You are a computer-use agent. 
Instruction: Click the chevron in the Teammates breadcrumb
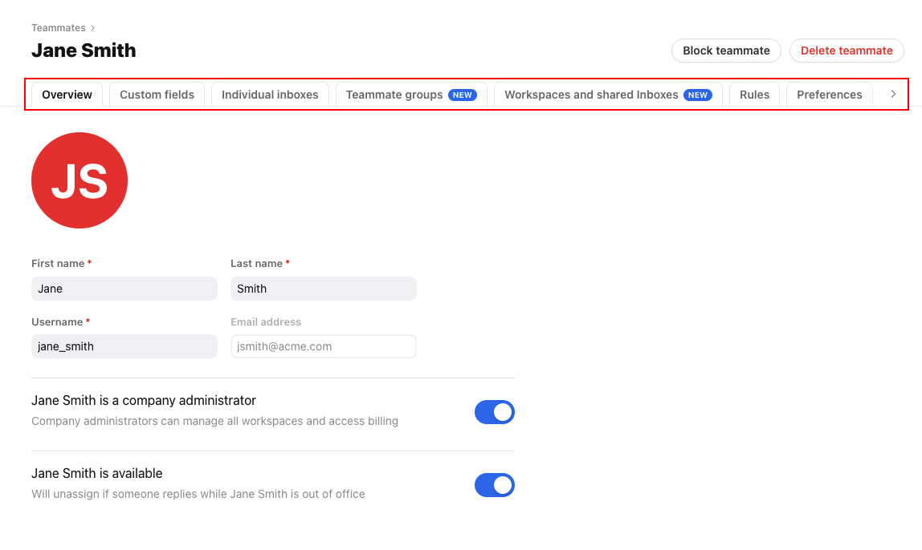(91, 27)
